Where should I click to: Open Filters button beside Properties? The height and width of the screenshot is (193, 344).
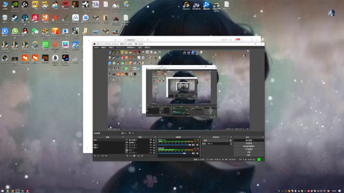click(132, 133)
